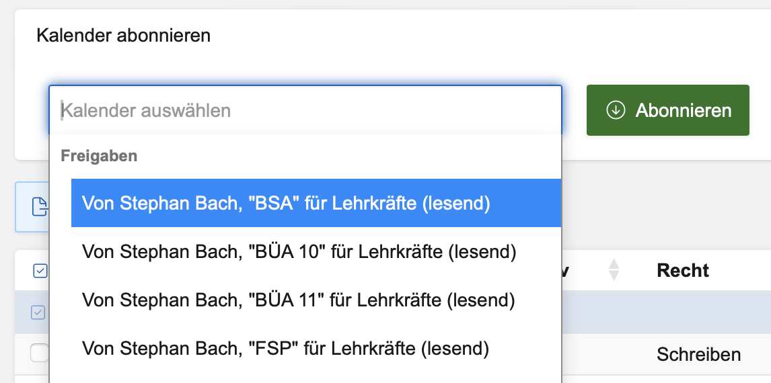Click the Schreiben permission cell

pos(698,354)
